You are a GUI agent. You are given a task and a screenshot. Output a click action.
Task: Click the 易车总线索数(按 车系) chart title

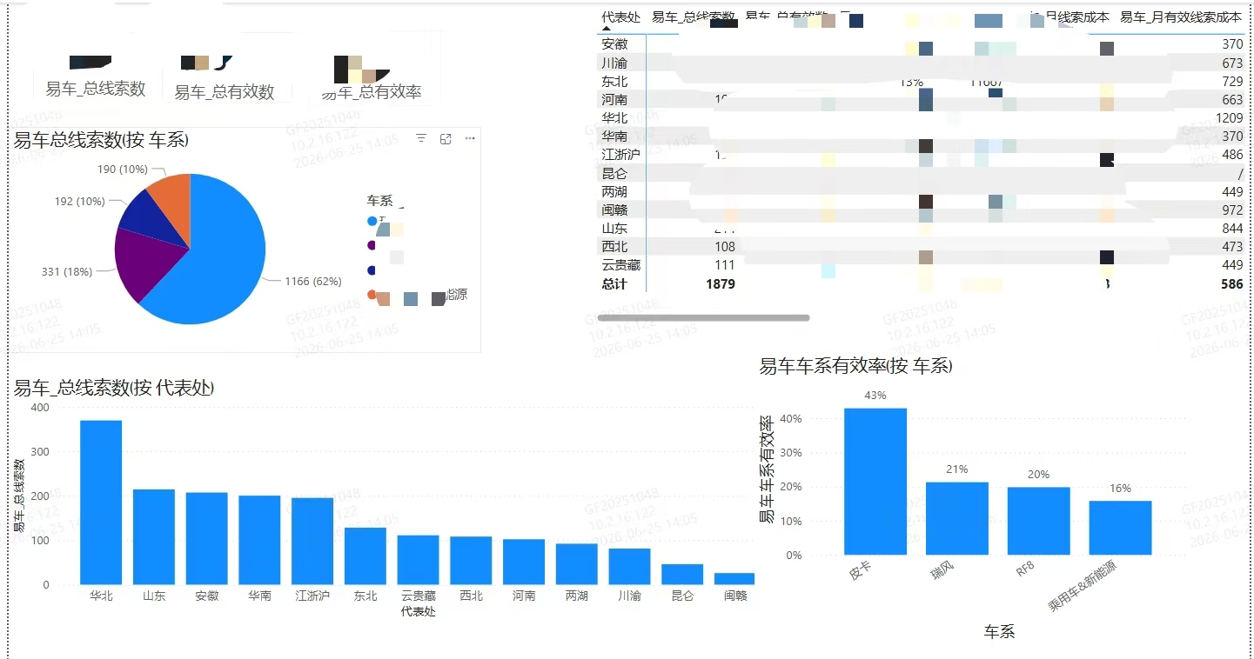tap(102, 140)
